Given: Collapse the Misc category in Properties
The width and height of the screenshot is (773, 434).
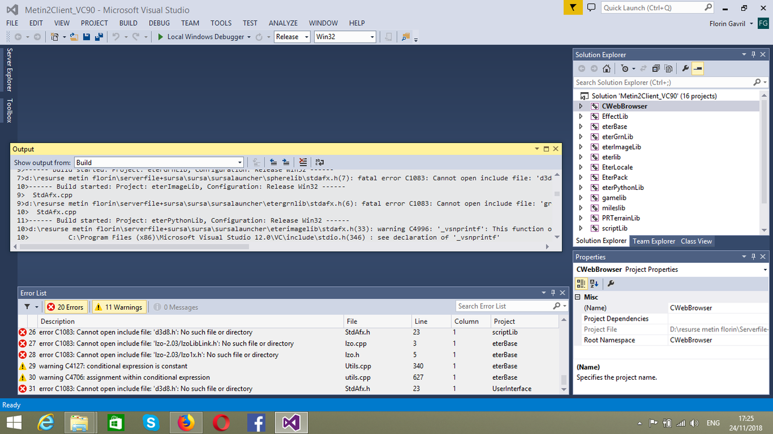Looking at the screenshot, I should point(579,297).
